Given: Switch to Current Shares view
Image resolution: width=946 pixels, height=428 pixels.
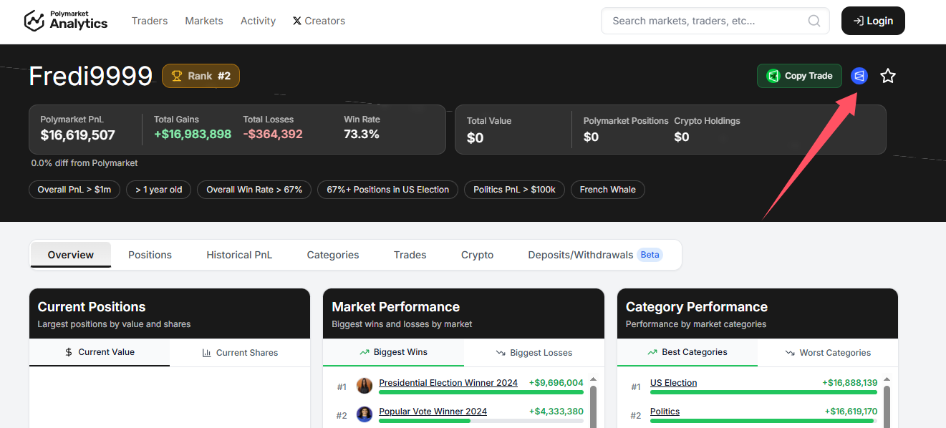Looking at the screenshot, I should pos(240,353).
